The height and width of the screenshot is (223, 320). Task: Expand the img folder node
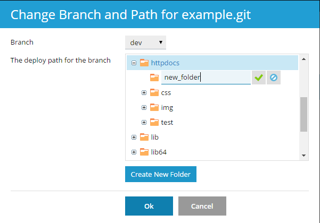point(144,107)
